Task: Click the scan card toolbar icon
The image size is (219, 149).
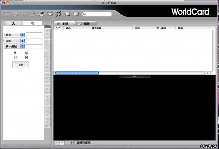Action: 7,14
